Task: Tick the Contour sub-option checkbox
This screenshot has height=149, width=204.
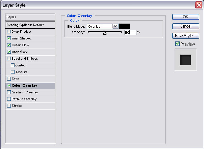Action: 13,65
